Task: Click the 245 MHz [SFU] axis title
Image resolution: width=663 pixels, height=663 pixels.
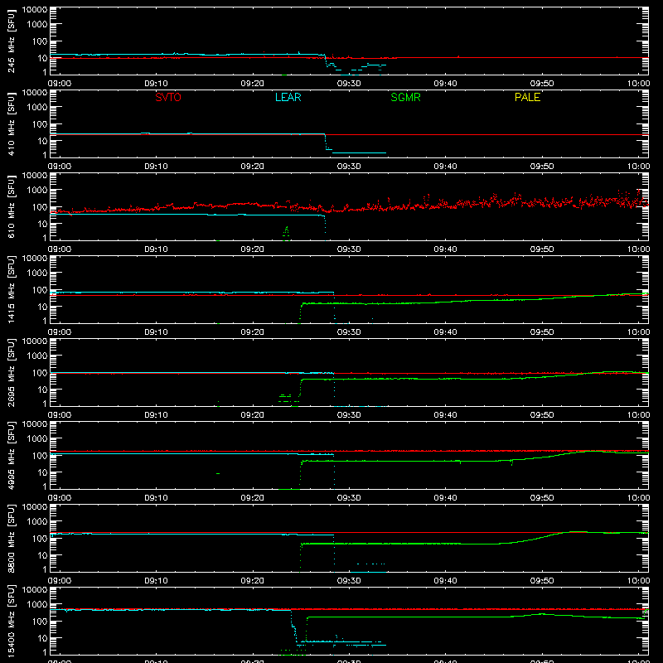Action: (11, 41)
